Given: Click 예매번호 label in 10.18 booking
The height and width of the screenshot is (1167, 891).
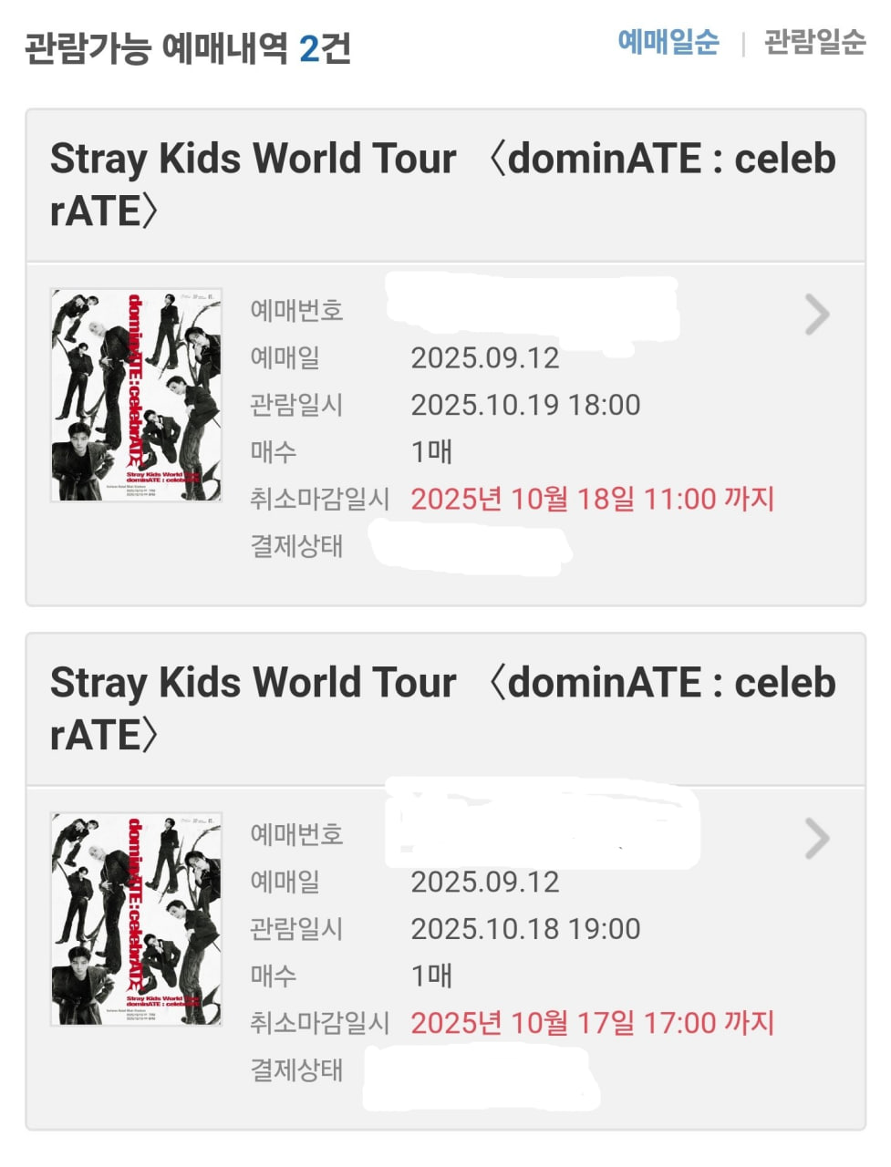Looking at the screenshot, I should [x=296, y=834].
